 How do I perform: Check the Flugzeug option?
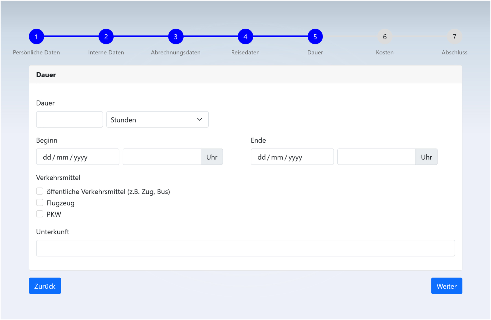coord(40,202)
